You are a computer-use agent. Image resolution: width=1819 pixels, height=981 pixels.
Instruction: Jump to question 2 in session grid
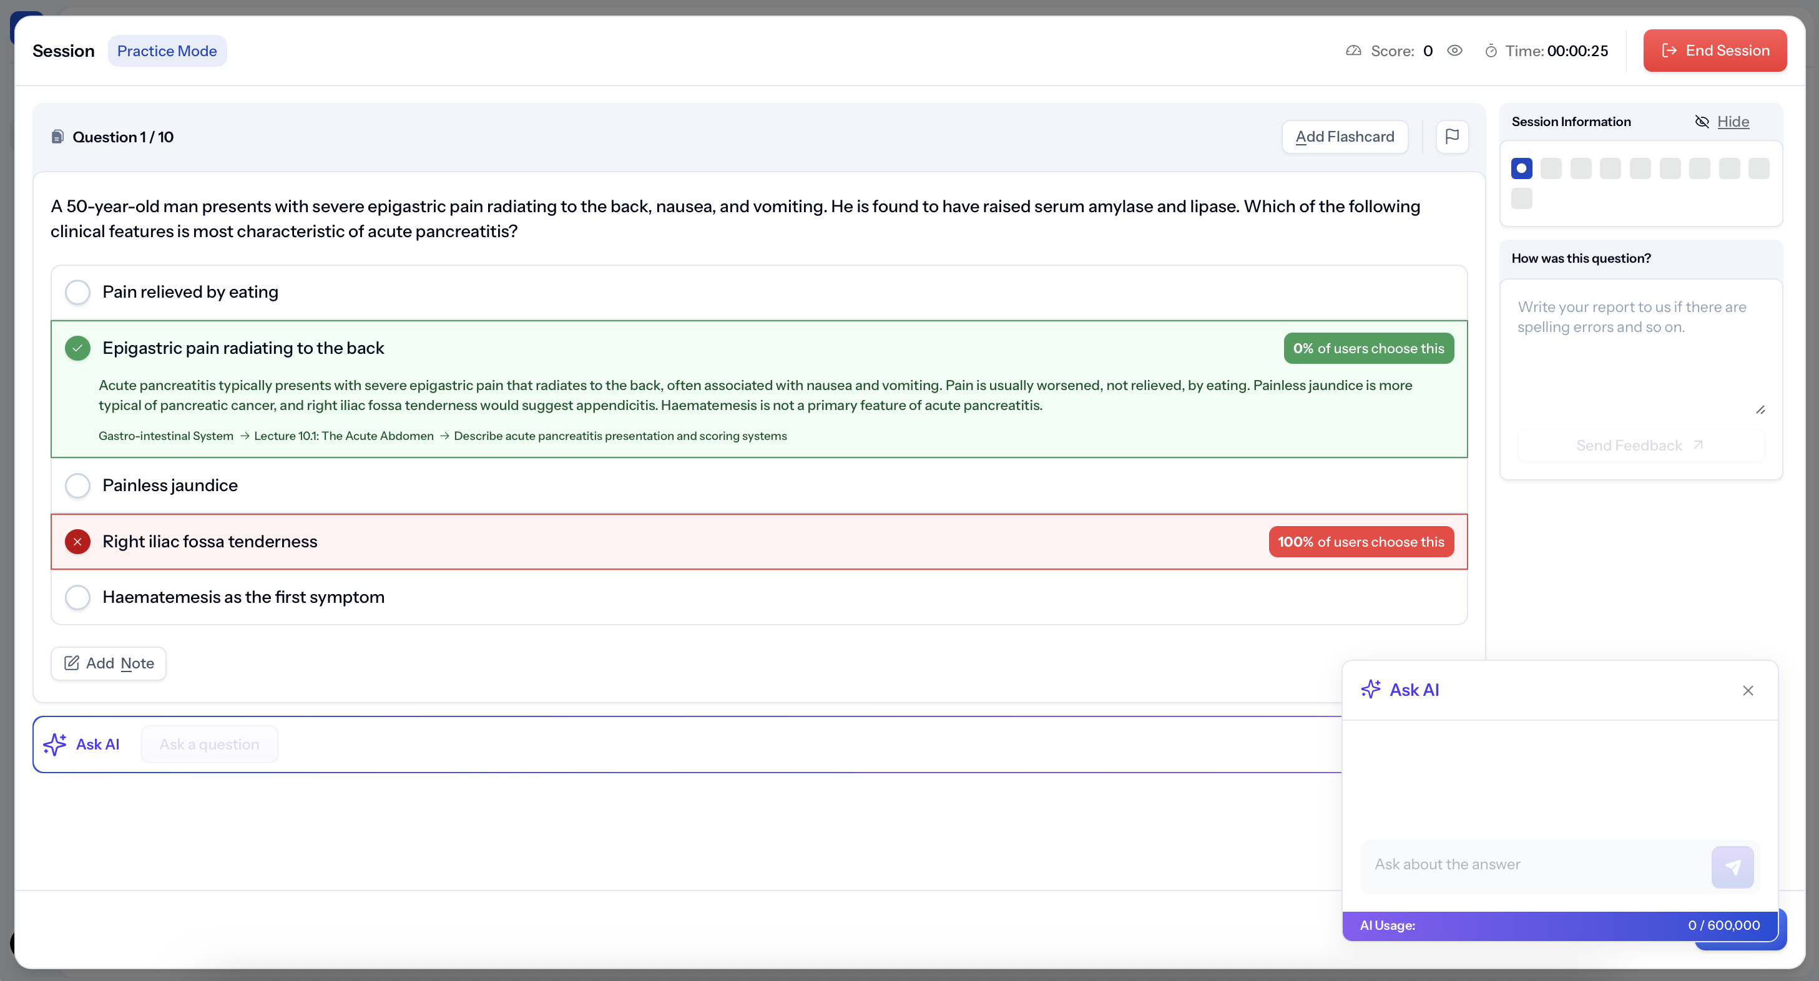[x=1551, y=168]
